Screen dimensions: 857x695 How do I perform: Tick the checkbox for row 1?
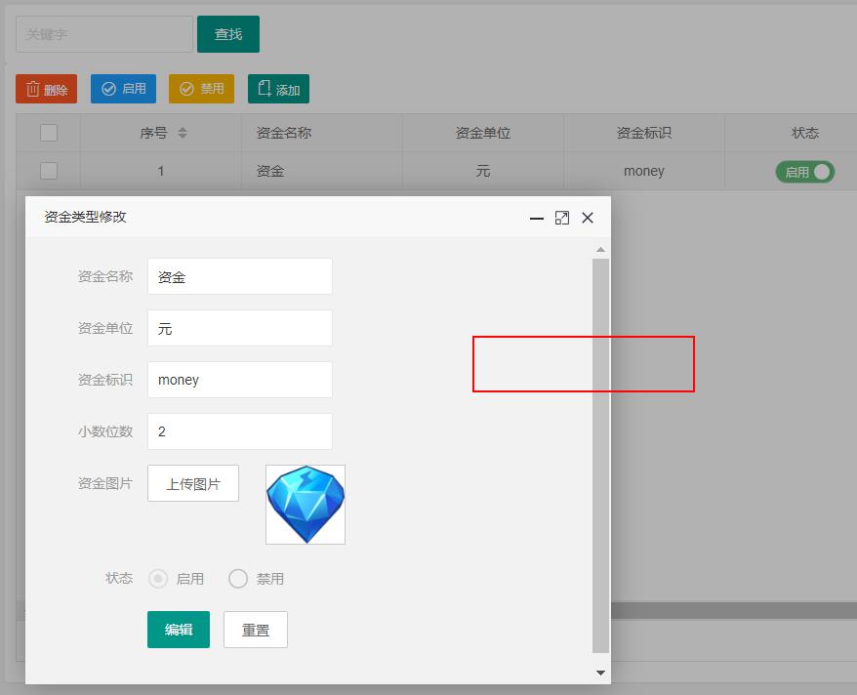pyautogui.click(x=49, y=171)
